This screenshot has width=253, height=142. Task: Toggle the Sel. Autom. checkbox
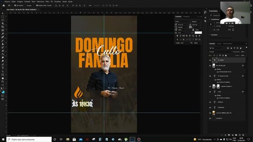[15, 6]
